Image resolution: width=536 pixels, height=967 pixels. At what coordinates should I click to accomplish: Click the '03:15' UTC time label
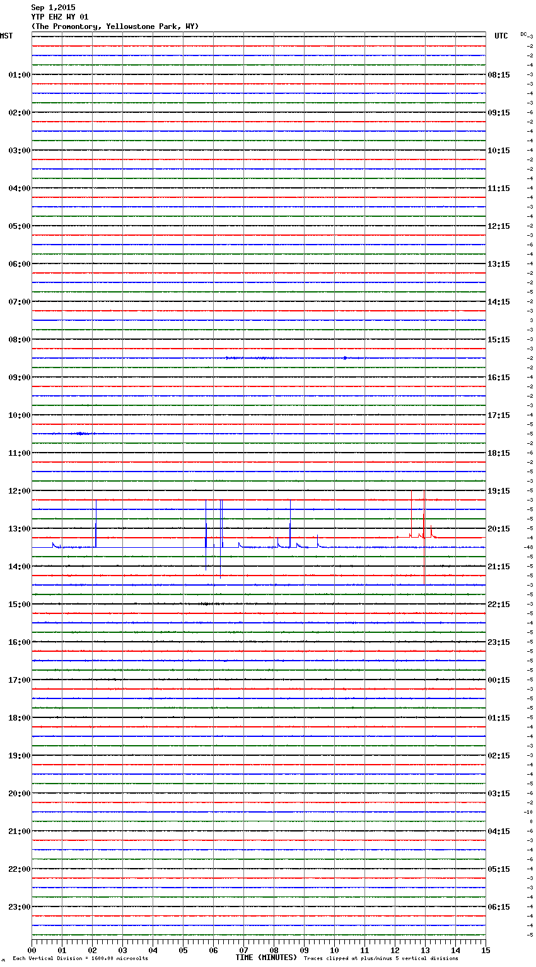click(x=499, y=794)
